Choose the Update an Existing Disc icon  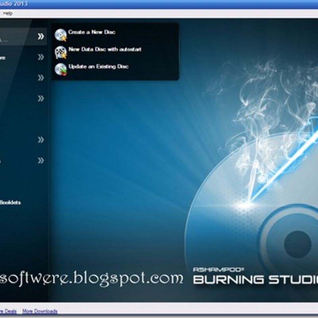coord(61,69)
